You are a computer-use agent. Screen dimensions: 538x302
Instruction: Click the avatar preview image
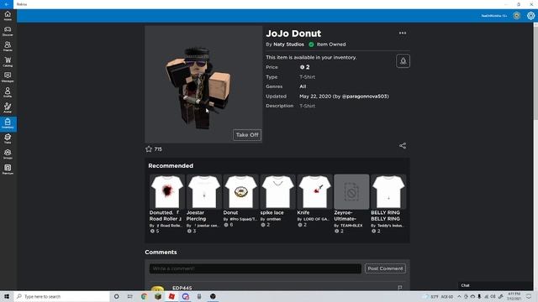203,84
